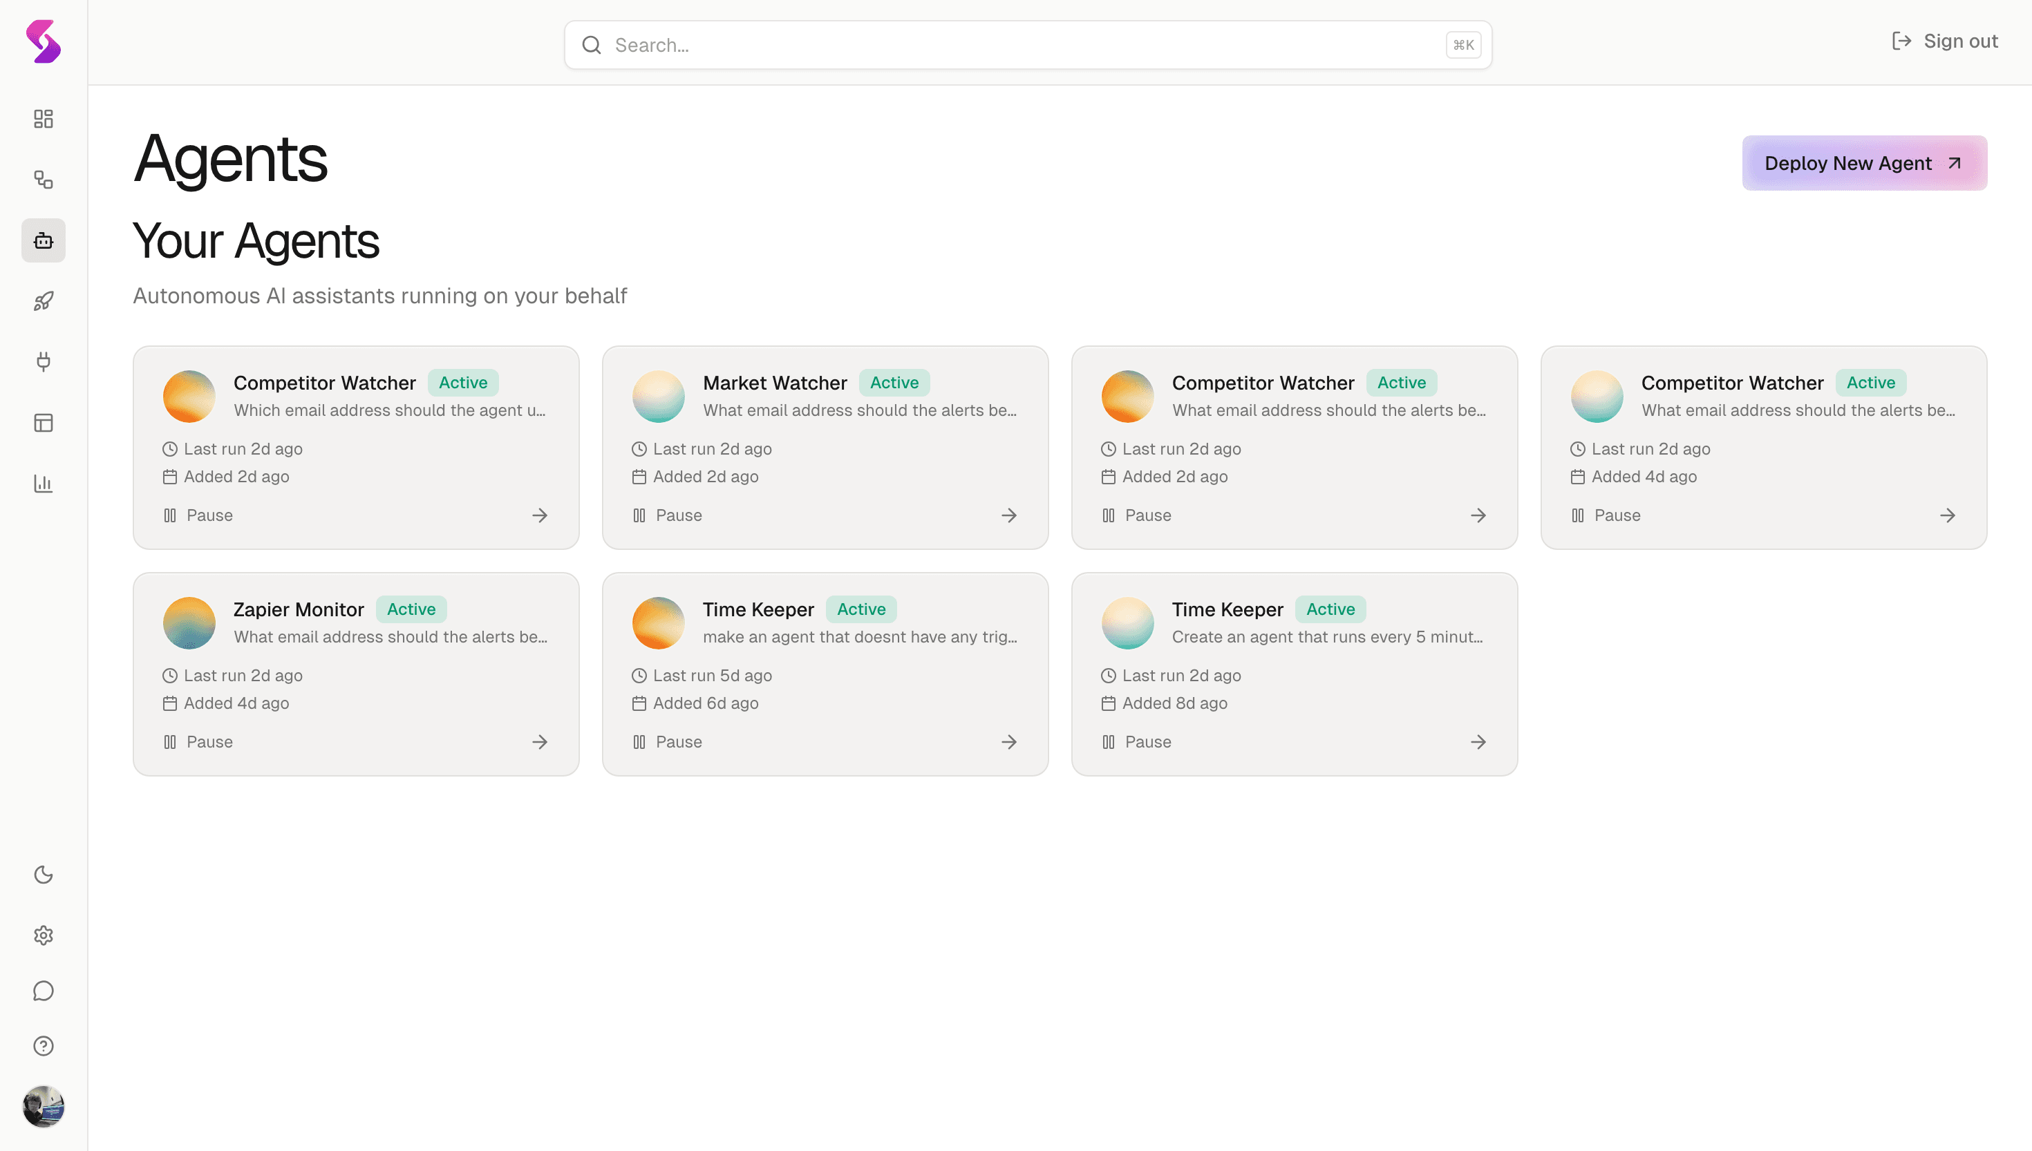
Task: Pause the Competitor Watcher added 4d ago
Action: 1605,515
